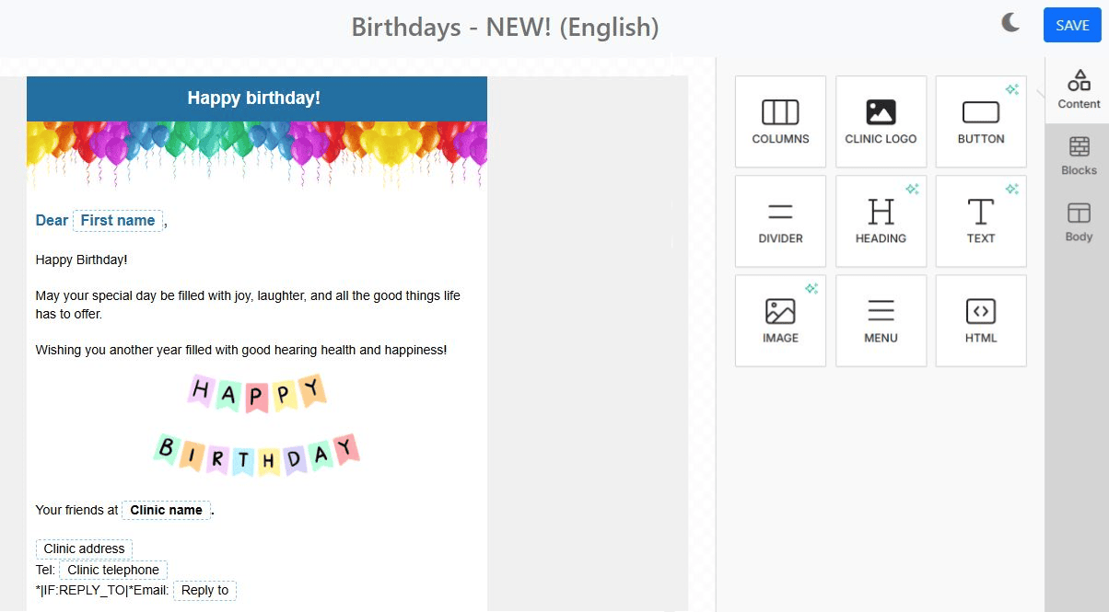
Task: Switch to the Content tab
Action: (x=1079, y=89)
